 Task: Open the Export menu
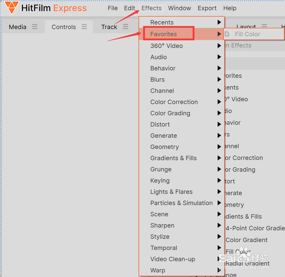pyautogui.click(x=207, y=8)
